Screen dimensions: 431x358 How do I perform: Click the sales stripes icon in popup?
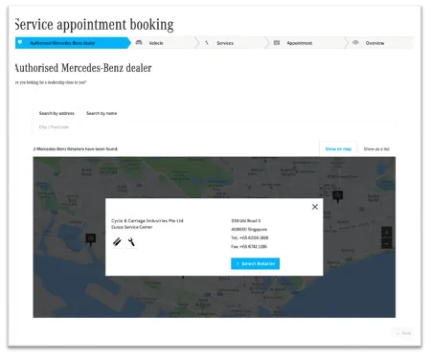click(x=117, y=242)
